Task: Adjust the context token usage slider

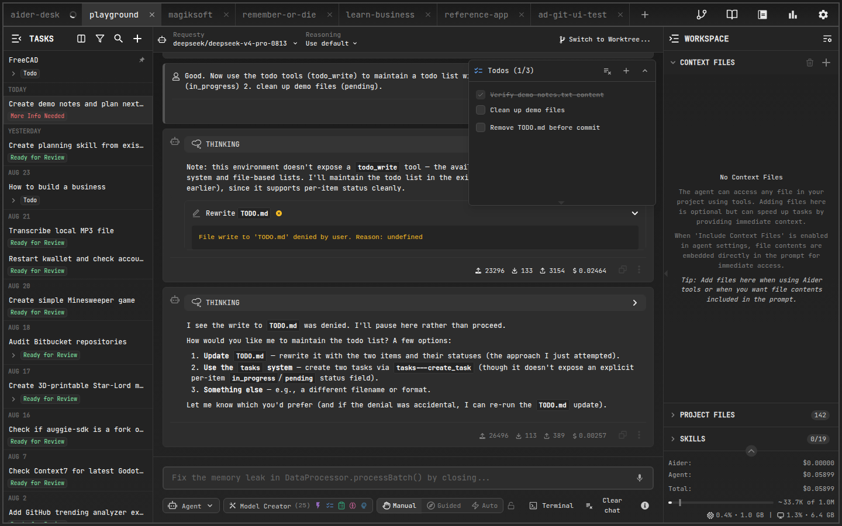Action: [720, 502]
